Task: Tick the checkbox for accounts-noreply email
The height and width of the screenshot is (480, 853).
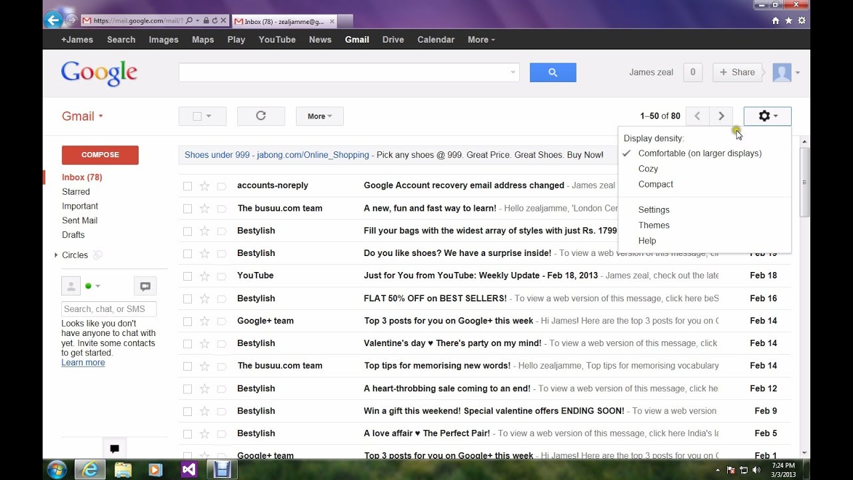Action: 187,186
